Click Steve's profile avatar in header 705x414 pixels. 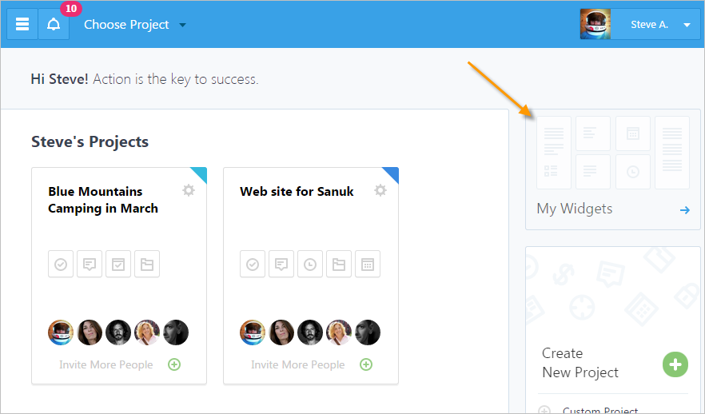(595, 24)
